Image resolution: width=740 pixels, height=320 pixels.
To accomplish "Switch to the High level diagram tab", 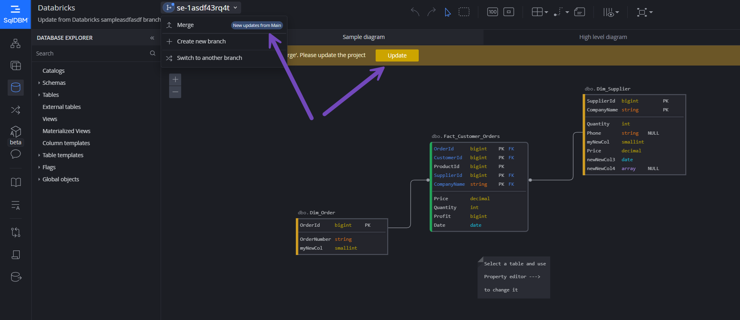I will pos(603,37).
